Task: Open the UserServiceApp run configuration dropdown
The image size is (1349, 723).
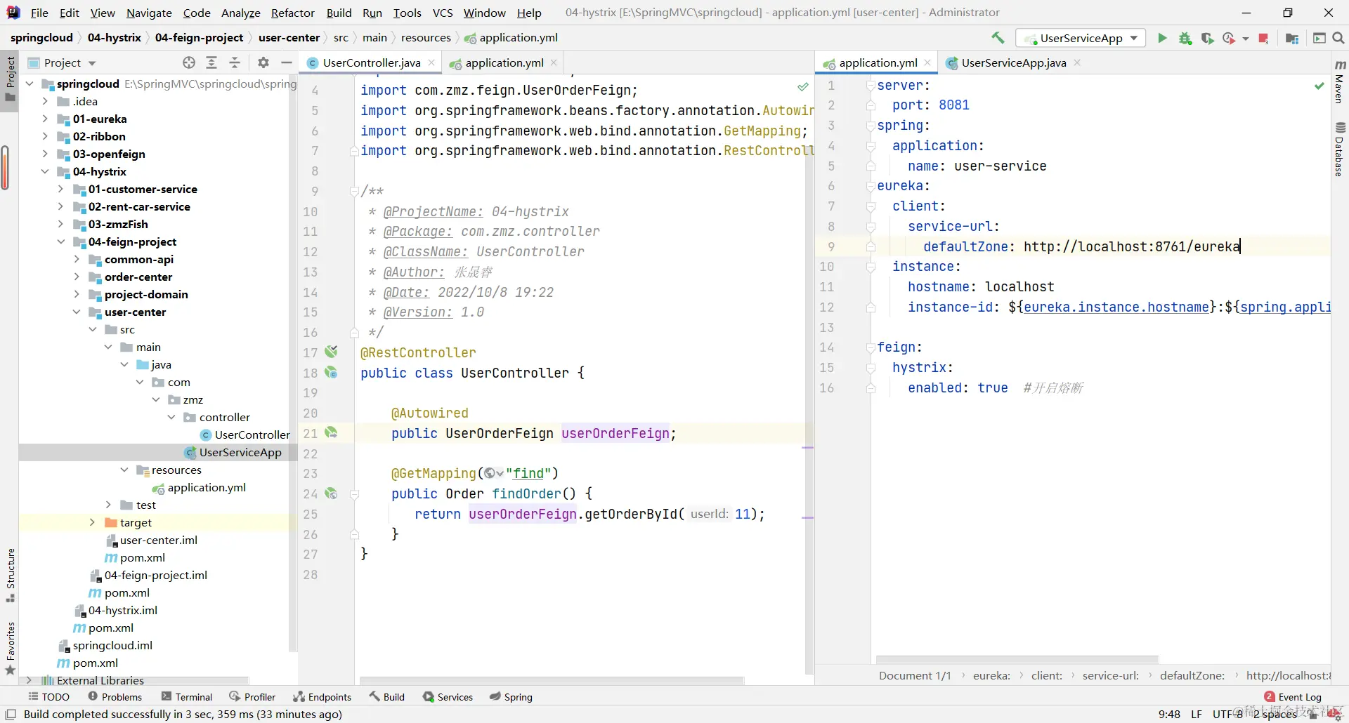Action: (x=1082, y=38)
